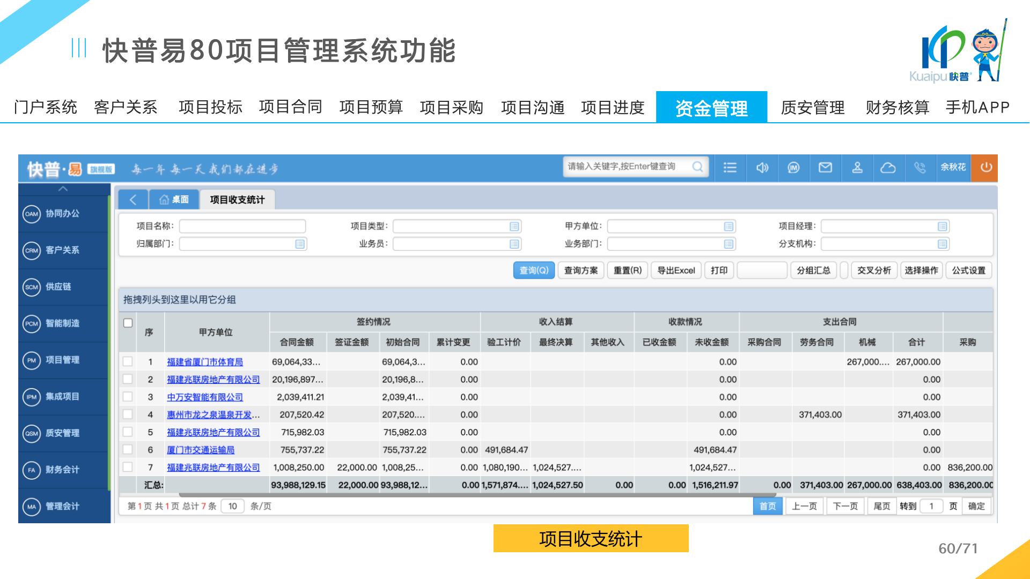The width and height of the screenshot is (1030, 579).
Task: Toggle the select-all header checkbox
Action: pos(128,323)
